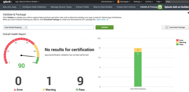Click the Download Package button
This screenshot has width=189, height=92.
(x=175, y=27)
